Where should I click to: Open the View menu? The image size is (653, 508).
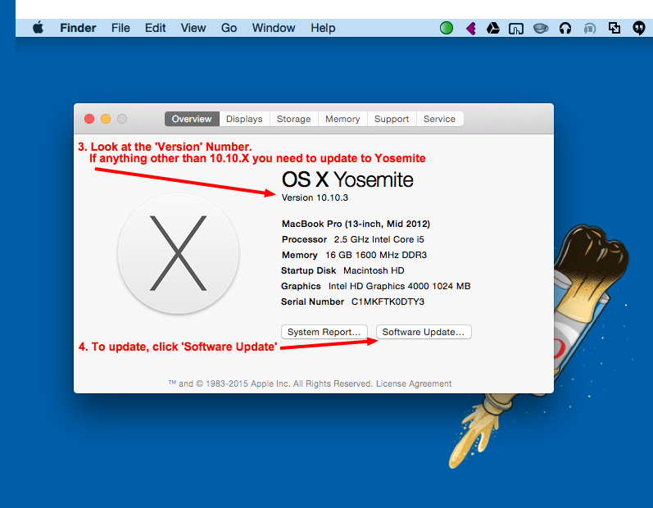pyautogui.click(x=193, y=28)
